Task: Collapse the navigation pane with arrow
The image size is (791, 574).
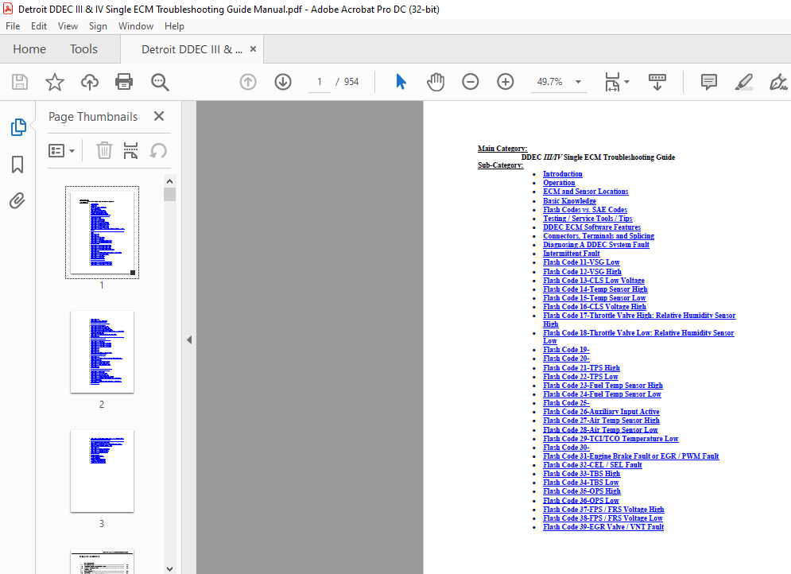Action: (x=189, y=340)
